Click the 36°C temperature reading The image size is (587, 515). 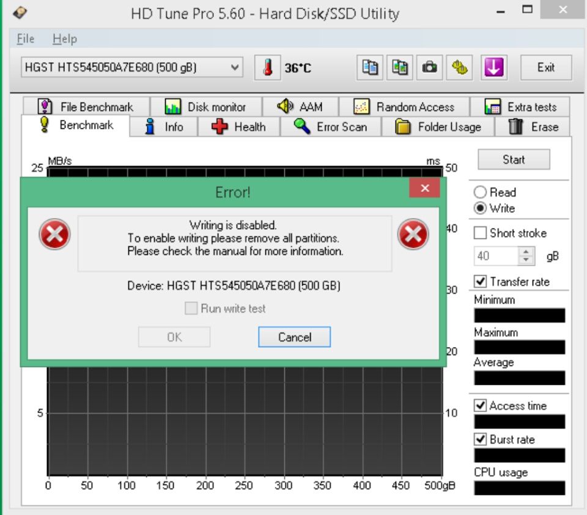click(x=298, y=68)
